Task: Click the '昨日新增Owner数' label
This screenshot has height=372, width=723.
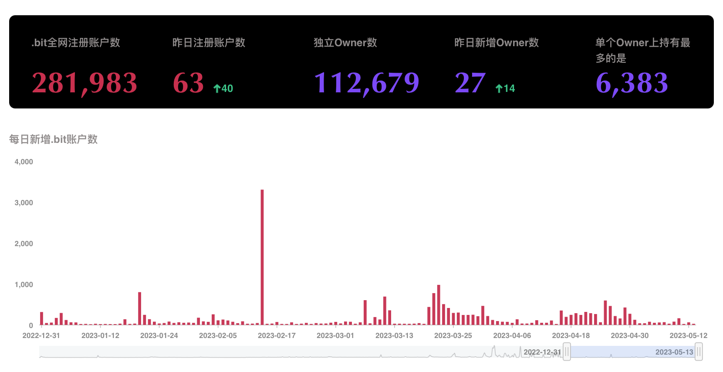Action: pos(497,43)
